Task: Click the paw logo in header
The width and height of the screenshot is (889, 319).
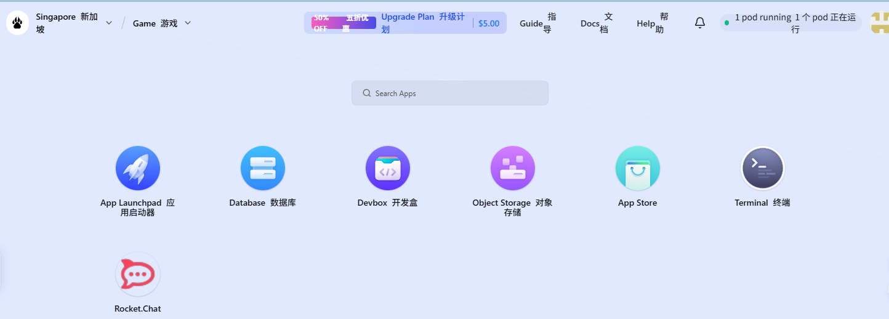Action: (18, 23)
